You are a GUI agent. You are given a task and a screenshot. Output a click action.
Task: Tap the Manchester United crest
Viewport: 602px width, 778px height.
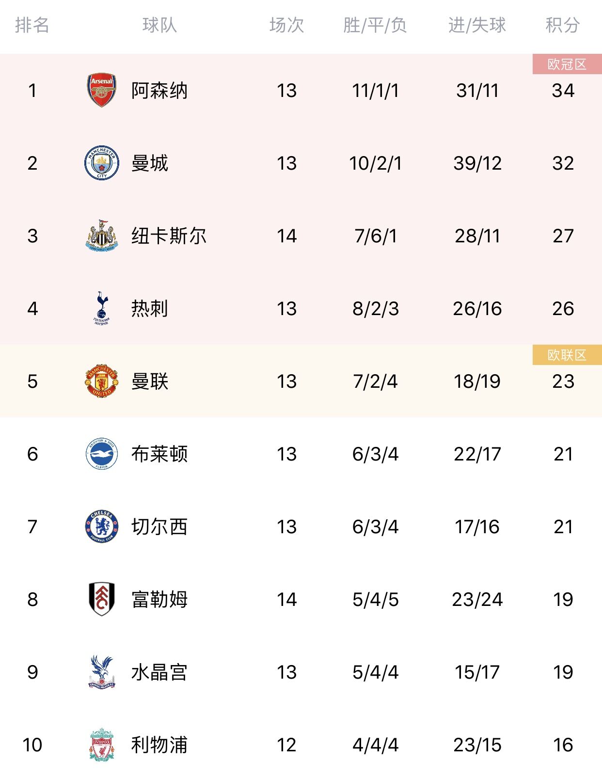pyautogui.click(x=102, y=381)
